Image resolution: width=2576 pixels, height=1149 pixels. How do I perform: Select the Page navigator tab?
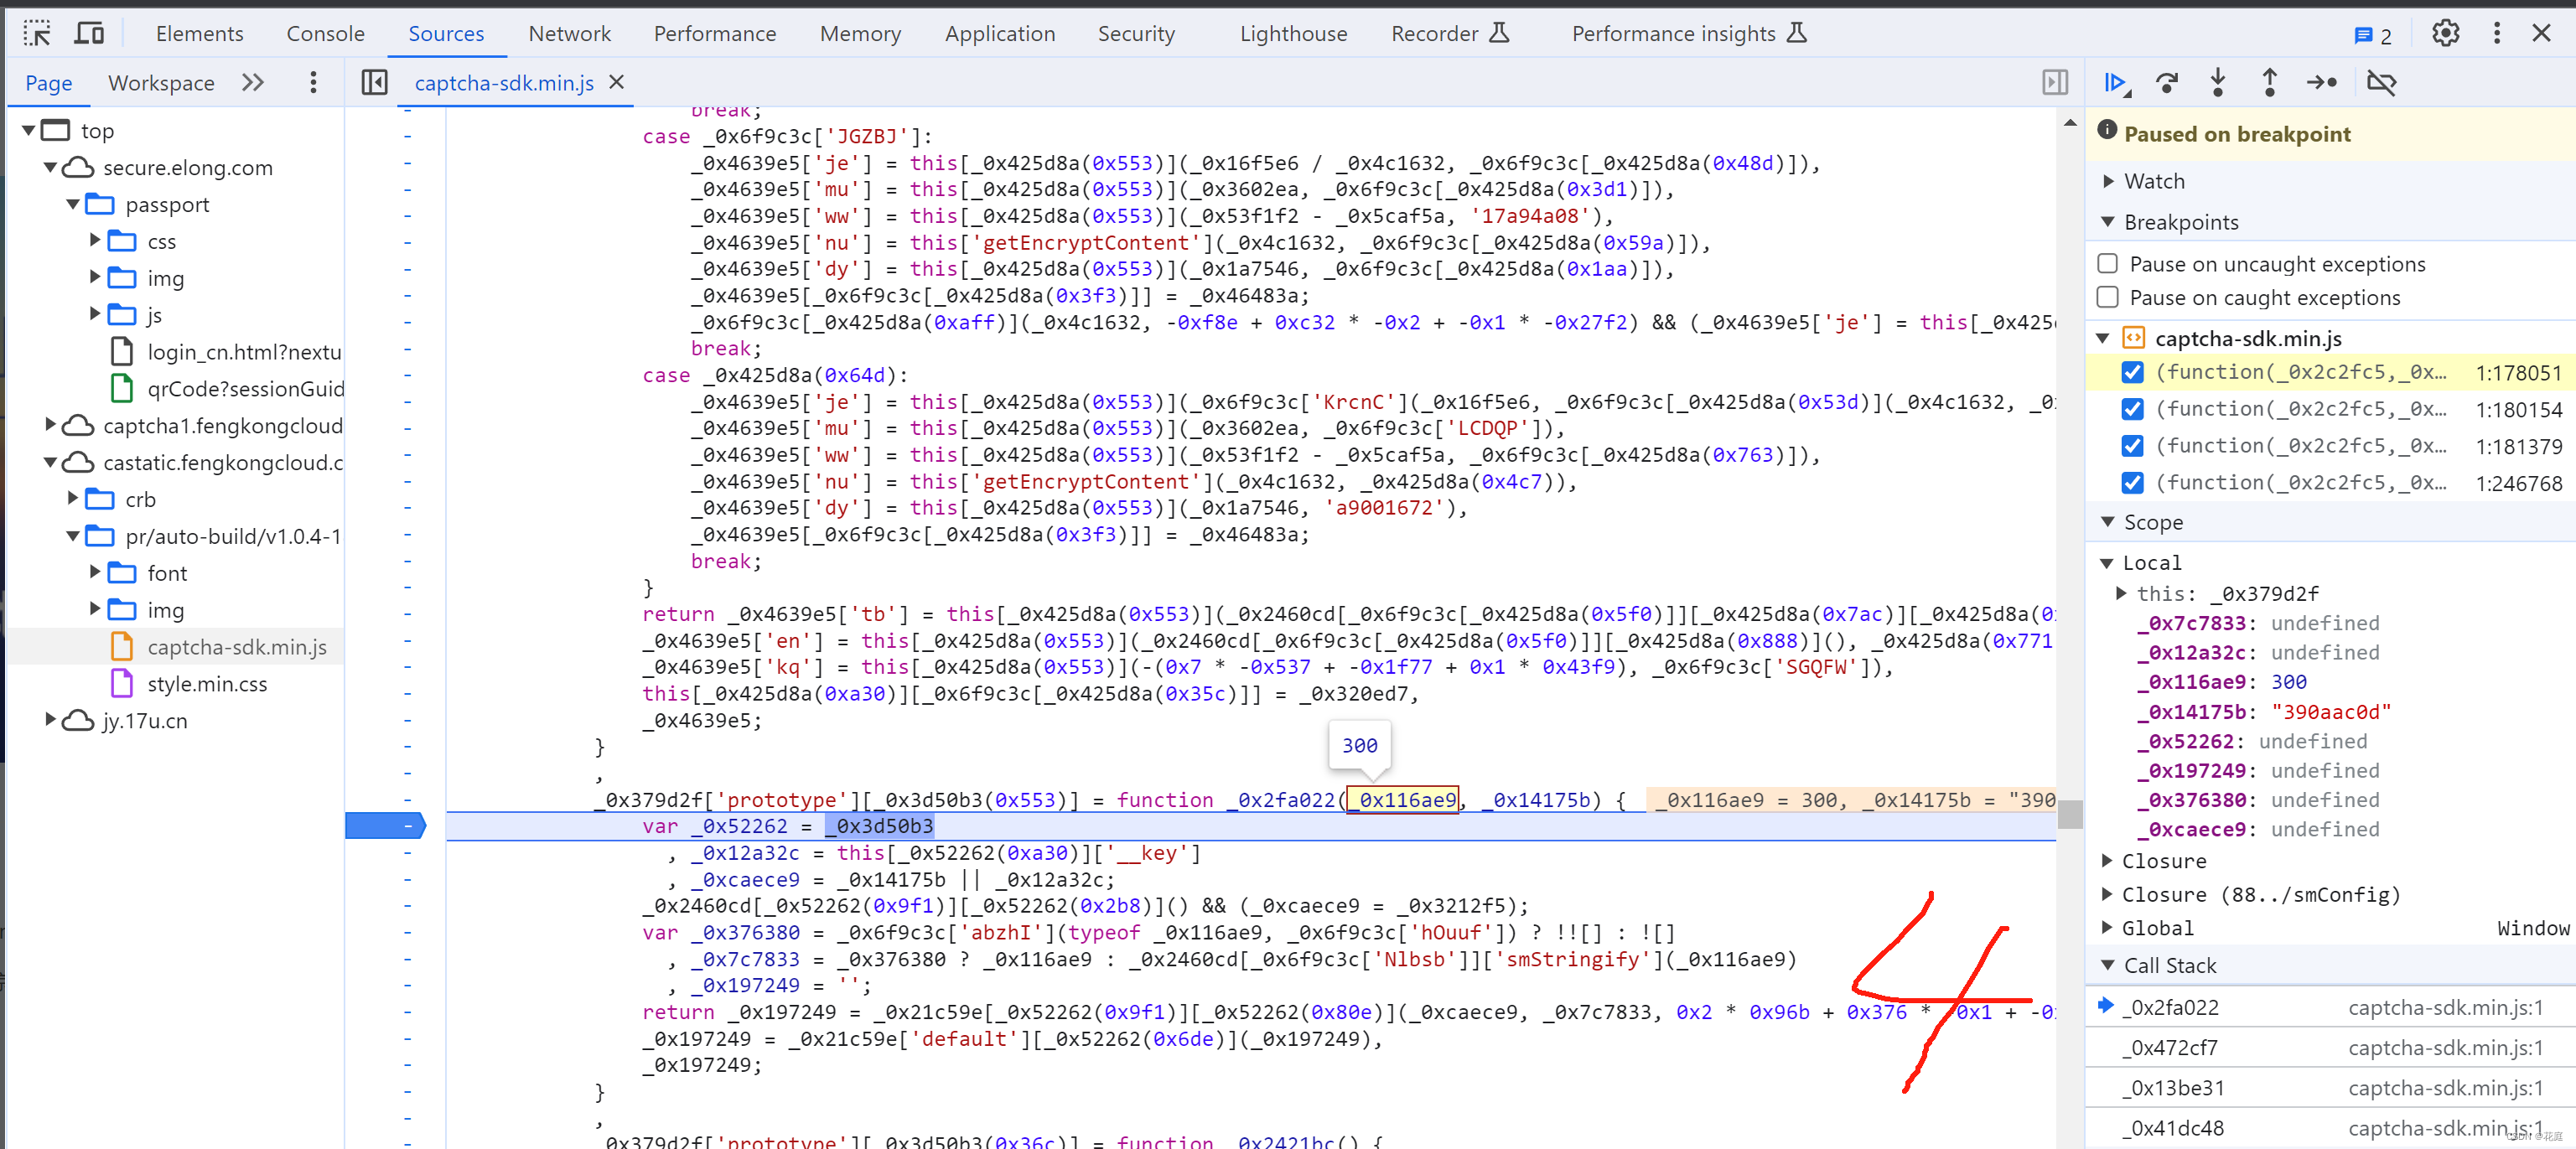click(48, 83)
